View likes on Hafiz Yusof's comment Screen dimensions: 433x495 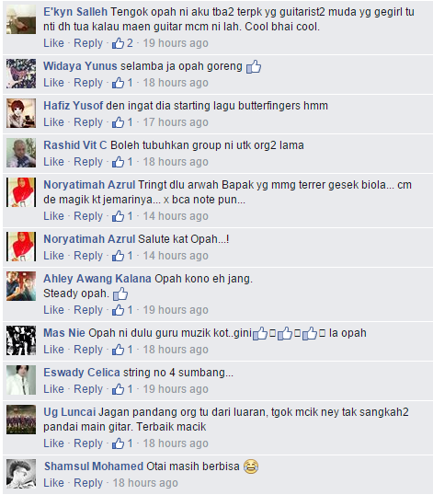pos(122,122)
